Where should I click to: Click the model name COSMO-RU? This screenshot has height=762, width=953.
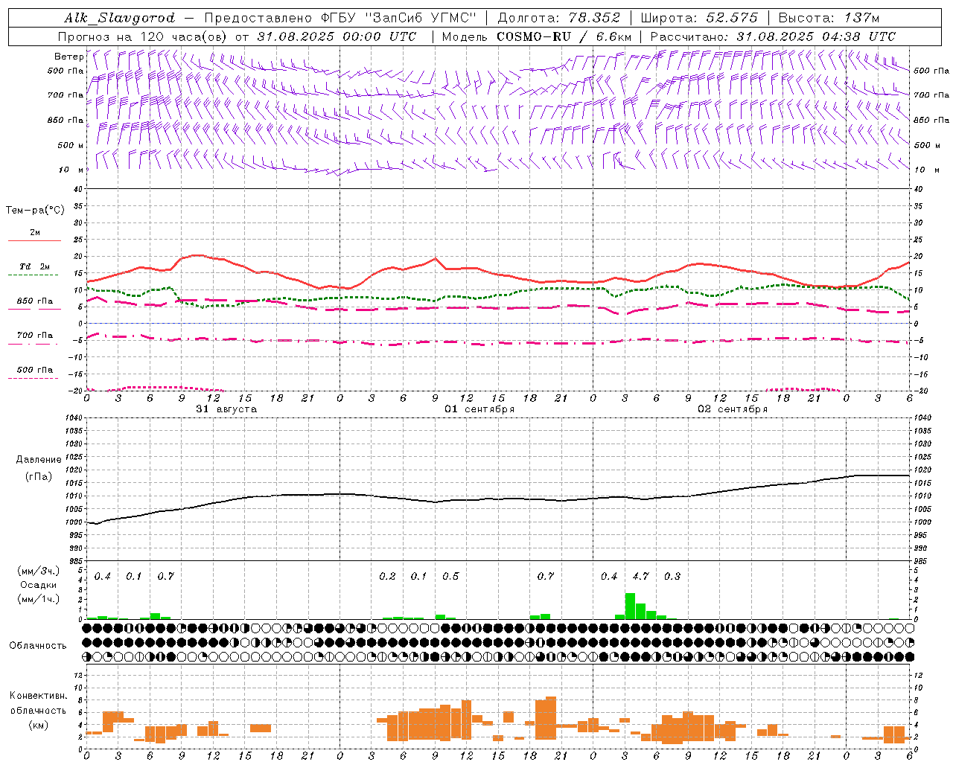534,36
